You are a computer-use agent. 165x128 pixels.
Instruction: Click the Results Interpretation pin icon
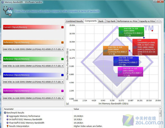tap(8, 126)
